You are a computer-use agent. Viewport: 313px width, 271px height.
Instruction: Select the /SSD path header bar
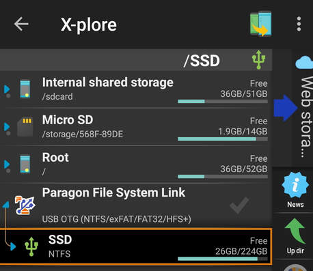coord(136,60)
